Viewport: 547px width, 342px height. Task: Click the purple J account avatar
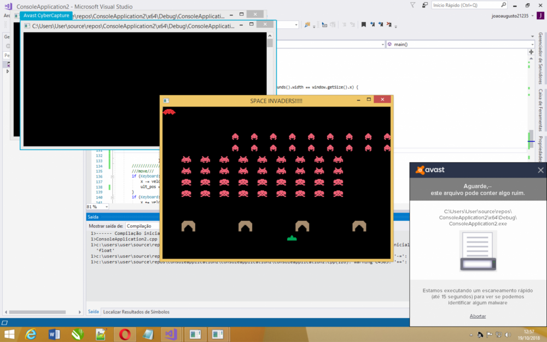tap(540, 16)
